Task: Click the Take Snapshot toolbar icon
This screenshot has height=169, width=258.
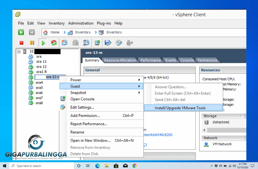Action: [64, 43]
